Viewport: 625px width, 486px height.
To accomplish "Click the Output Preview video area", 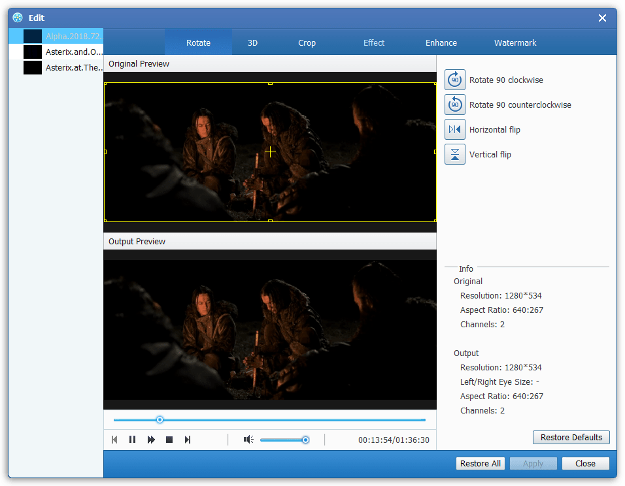I will pyautogui.click(x=270, y=330).
